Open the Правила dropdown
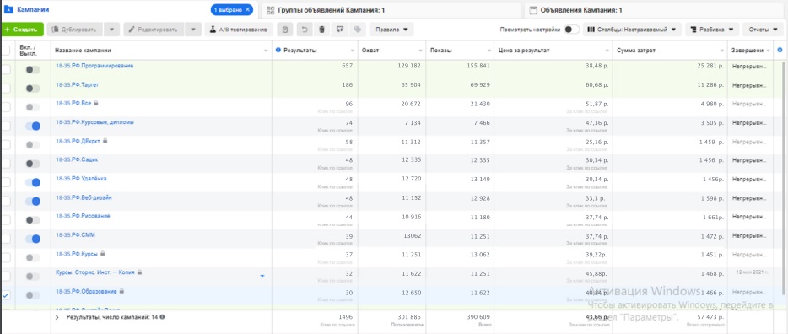The height and width of the screenshot is (334, 788). (391, 30)
